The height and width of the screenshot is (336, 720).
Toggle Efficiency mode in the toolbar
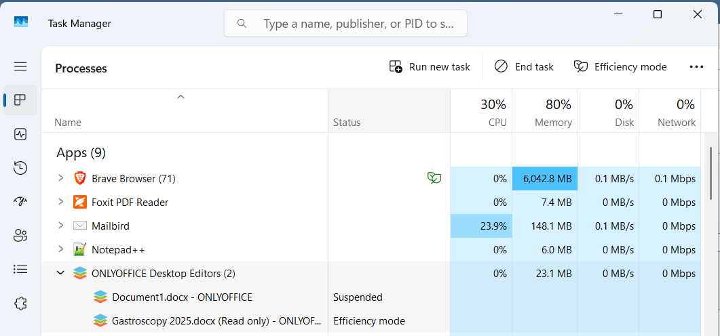[620, 67]
